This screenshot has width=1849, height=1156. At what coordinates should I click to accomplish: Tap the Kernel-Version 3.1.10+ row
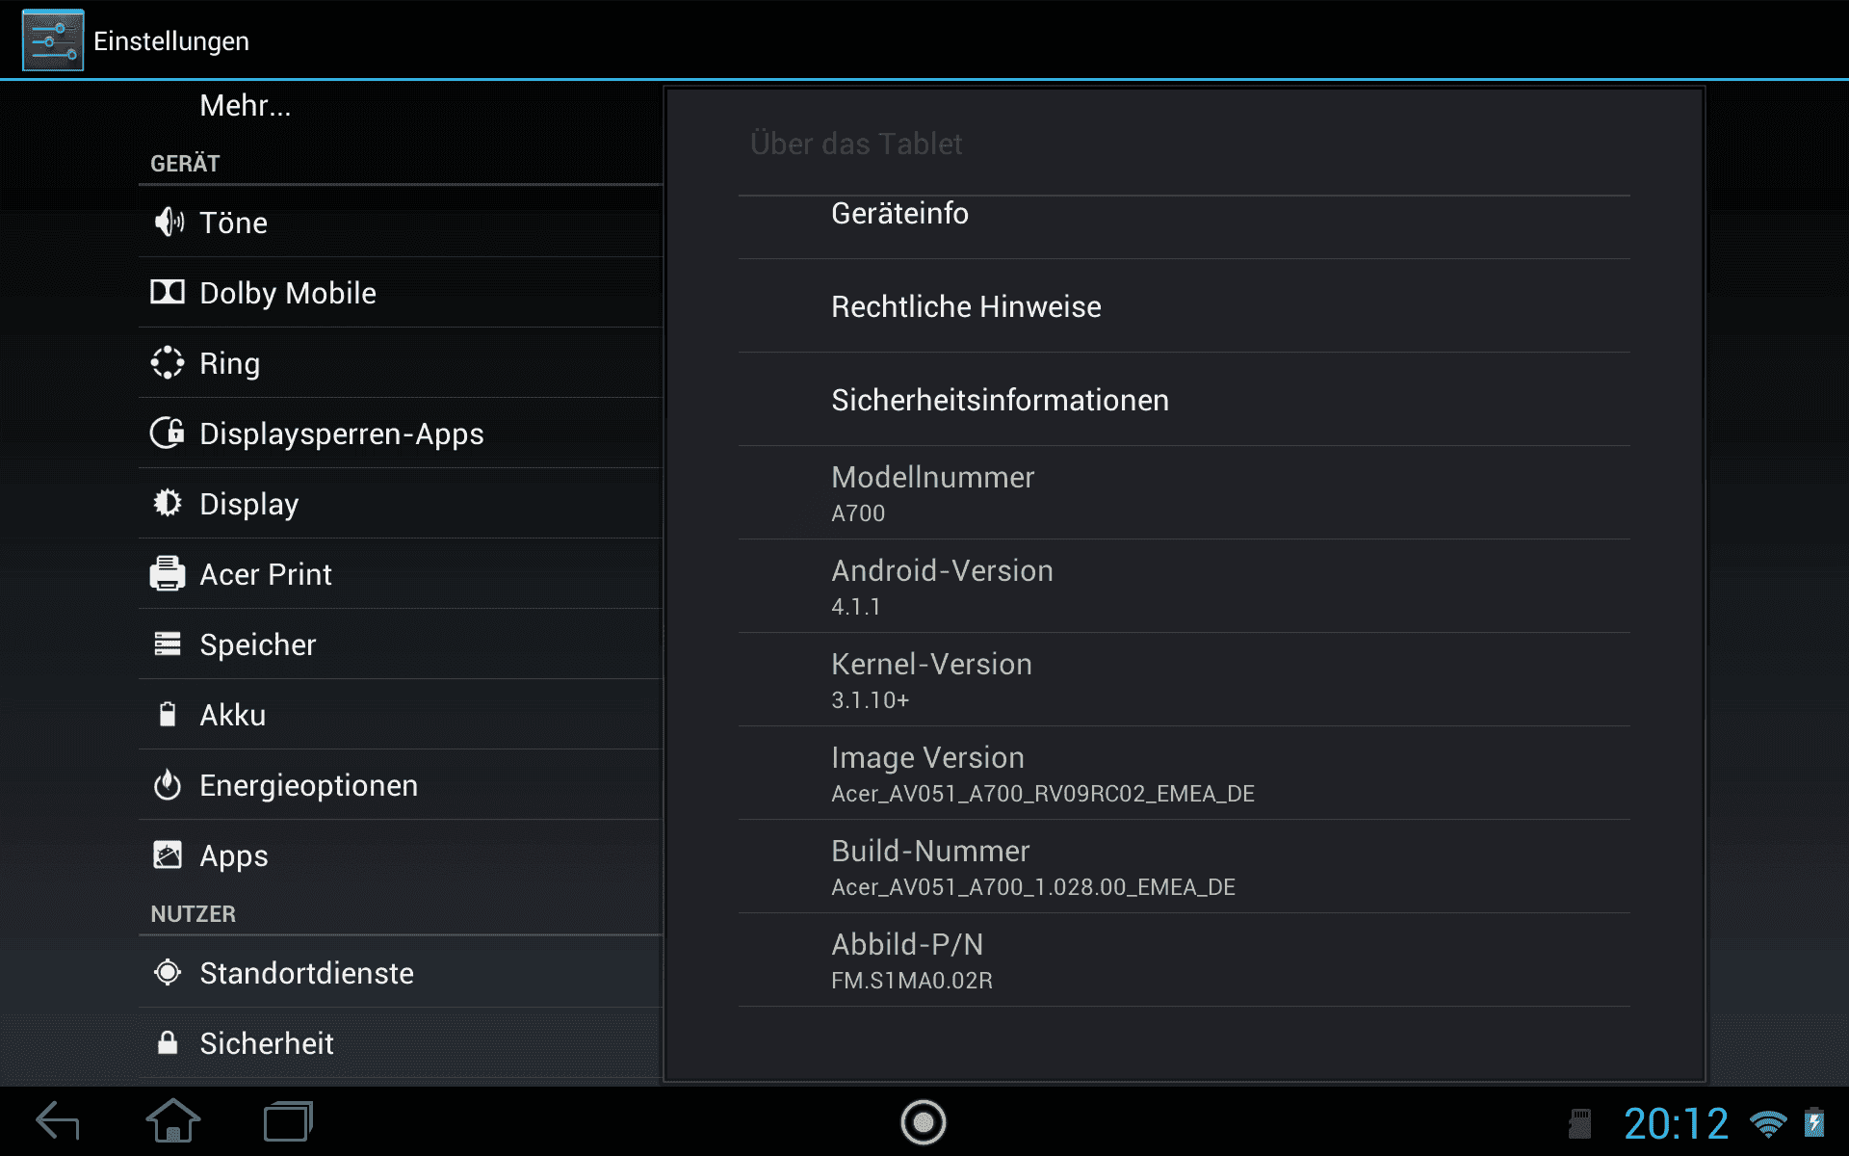point(1185,680)
